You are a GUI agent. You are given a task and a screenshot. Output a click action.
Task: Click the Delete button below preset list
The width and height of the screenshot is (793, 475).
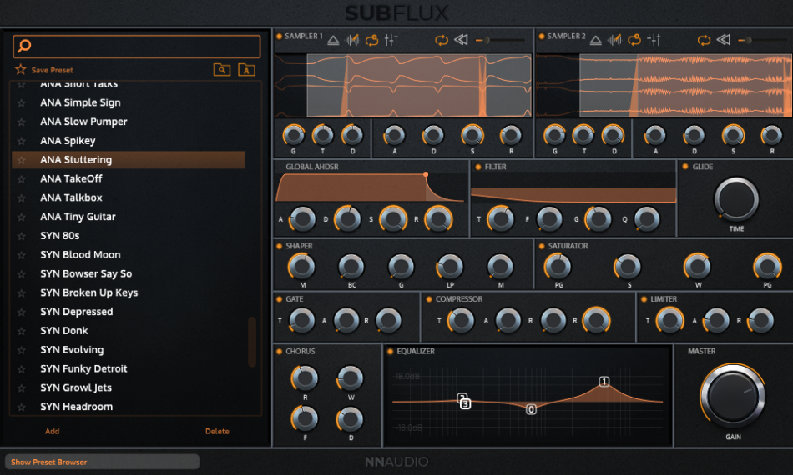point(217,431)
